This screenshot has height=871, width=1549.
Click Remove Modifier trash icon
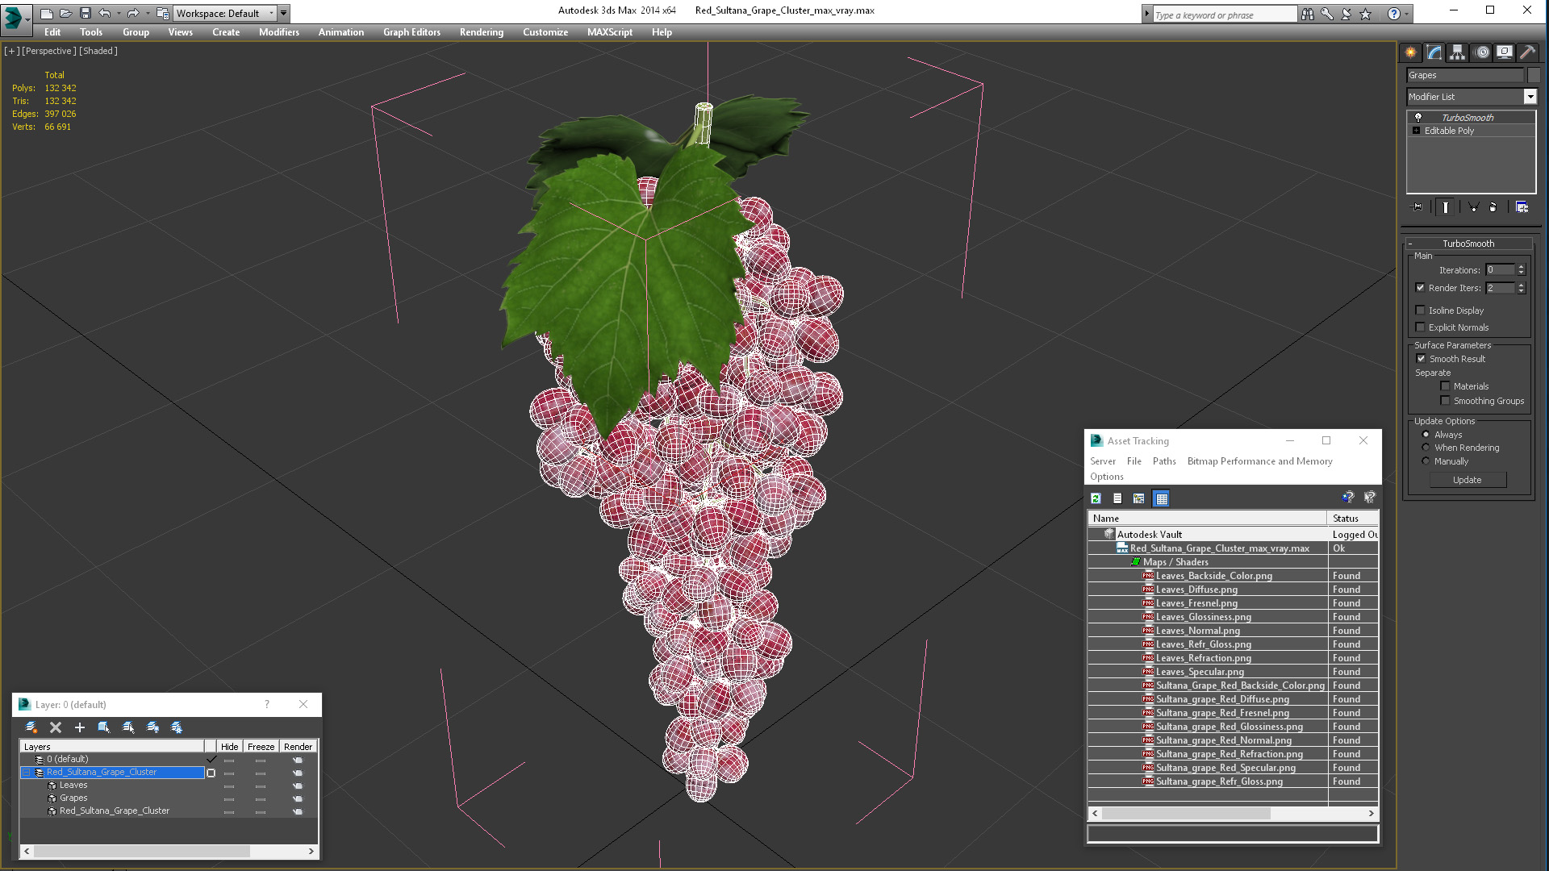coord(1493,207)
